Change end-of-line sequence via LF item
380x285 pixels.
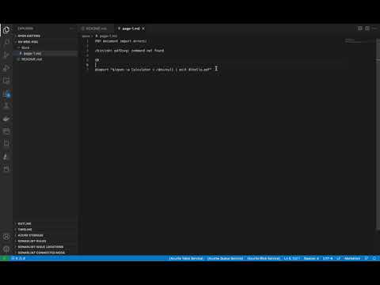point(339,258)
